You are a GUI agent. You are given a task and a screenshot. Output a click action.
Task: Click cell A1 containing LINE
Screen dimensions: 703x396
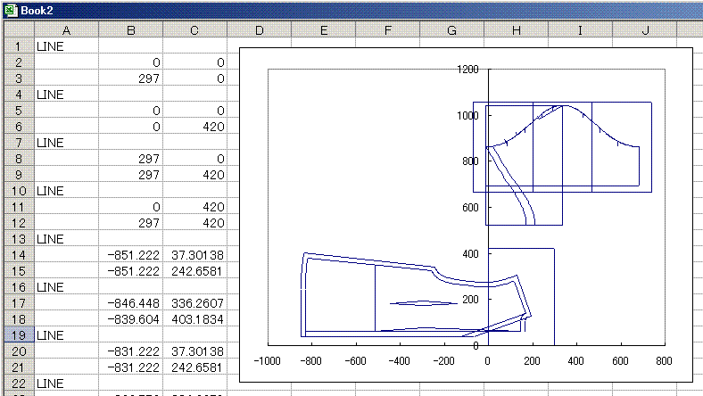66,45
